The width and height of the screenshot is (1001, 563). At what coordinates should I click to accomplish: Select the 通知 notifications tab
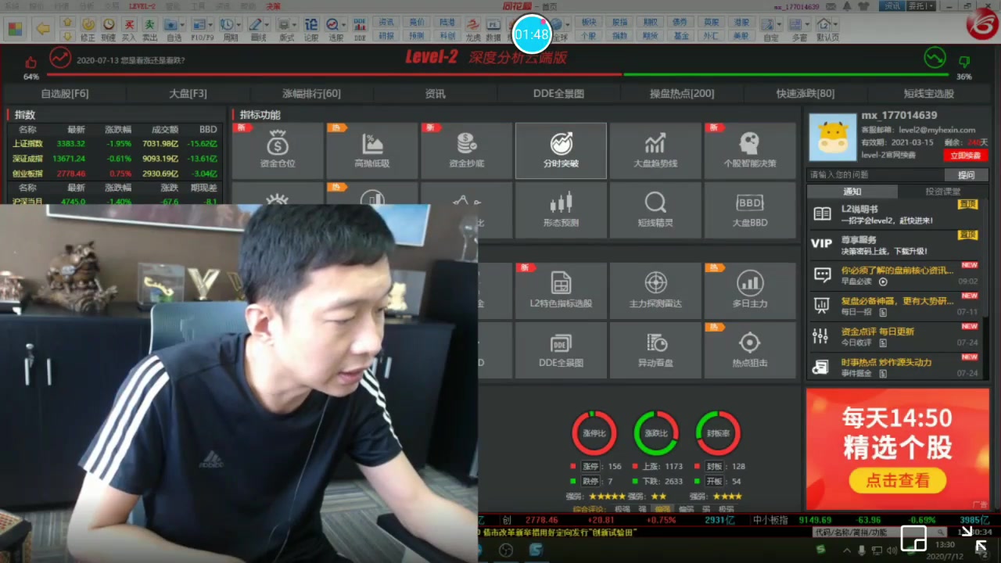pyautogui.click(x=852, y=192)
